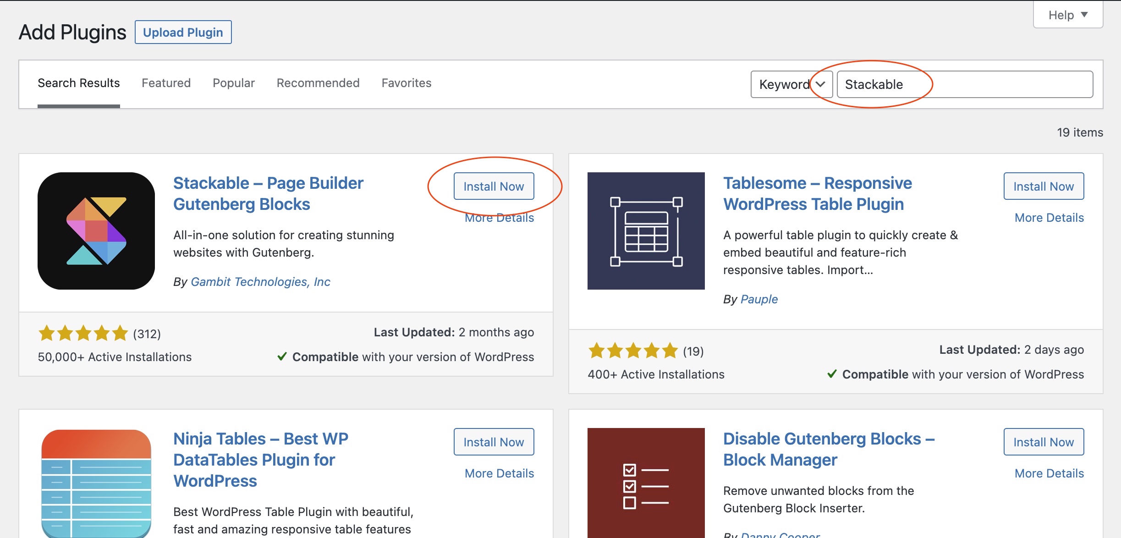Click 'Last Updated: 2 days ago' text
Screen dimensions: 1121x538
[x=1011, y=350]
